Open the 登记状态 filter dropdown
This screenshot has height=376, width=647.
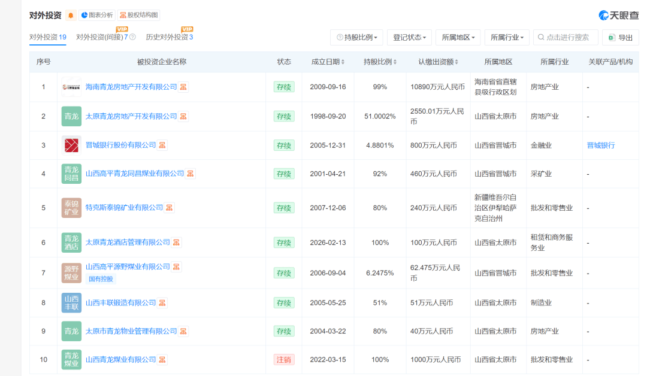pyautogui.click(x=409, y=37)
